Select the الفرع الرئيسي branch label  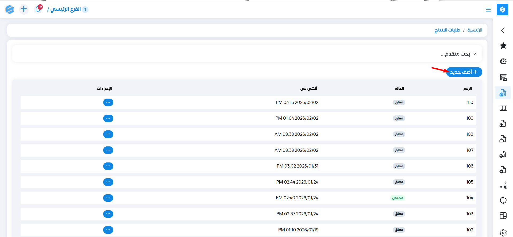pos(65,9)
